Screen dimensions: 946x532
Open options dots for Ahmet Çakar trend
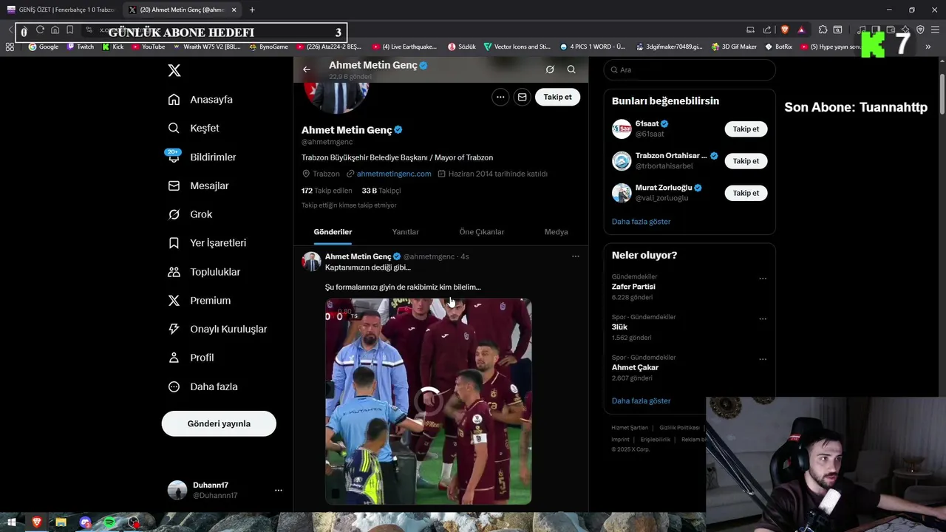763,359
